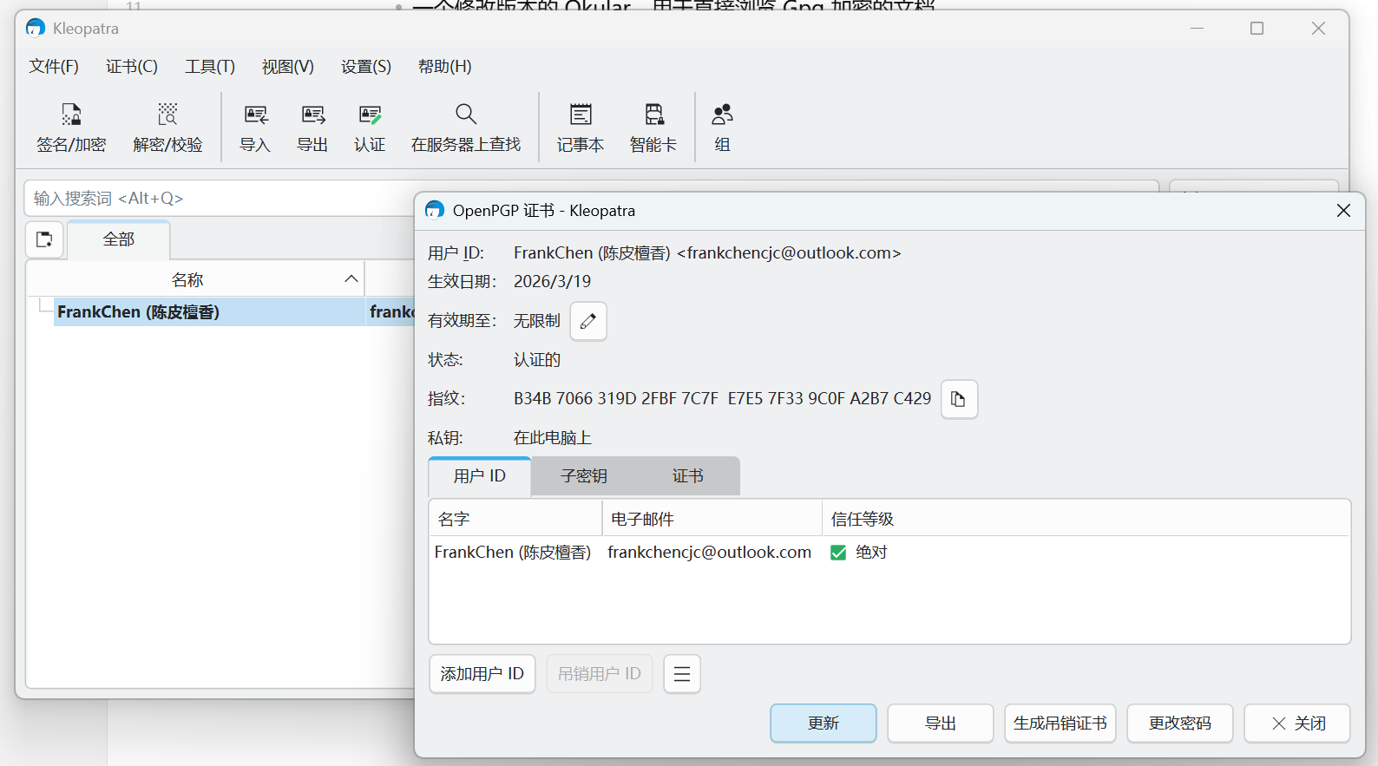
Task: Open the 视图(V) menu
Action: point(288,67)
